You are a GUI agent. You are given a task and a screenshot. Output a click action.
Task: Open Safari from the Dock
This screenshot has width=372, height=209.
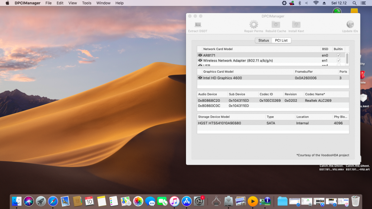coord(53,202)
